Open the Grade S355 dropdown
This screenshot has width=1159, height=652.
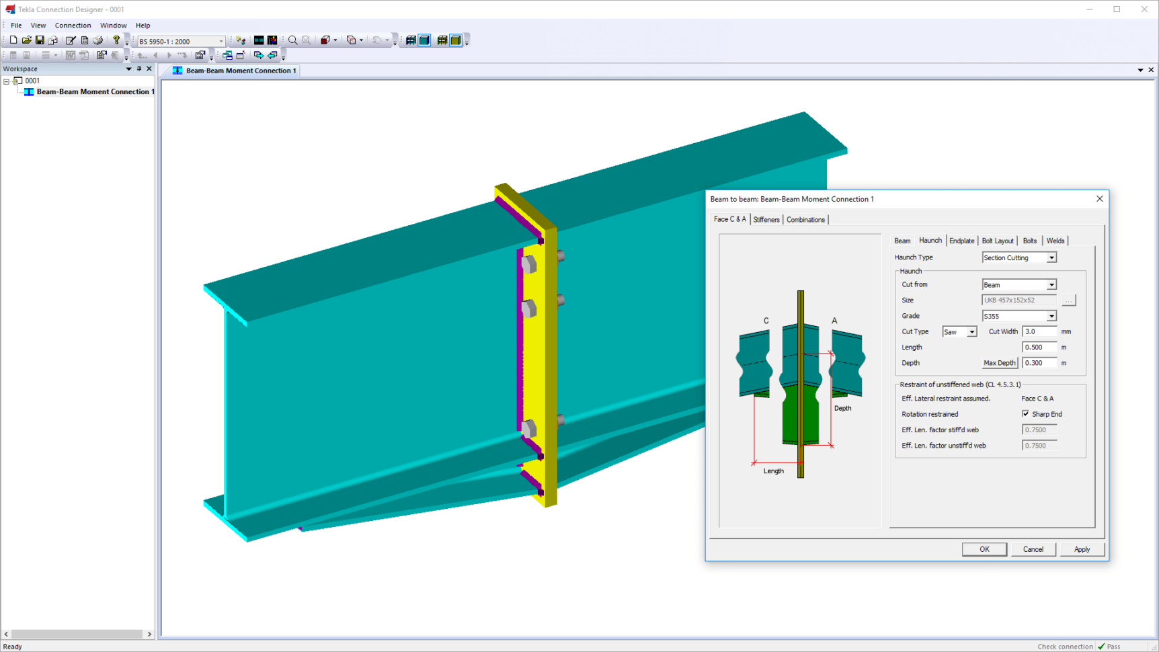point(1052,316)
